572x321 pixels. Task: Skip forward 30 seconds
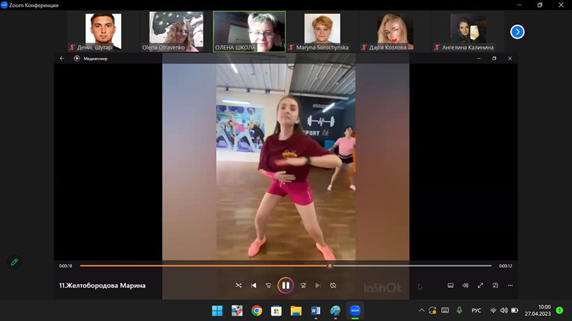[x=303, y=285]
